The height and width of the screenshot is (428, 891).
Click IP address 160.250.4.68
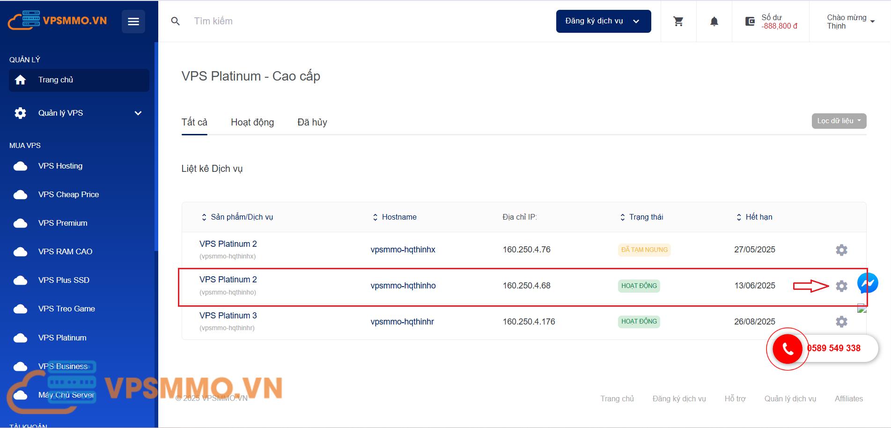tap(527, 286)
